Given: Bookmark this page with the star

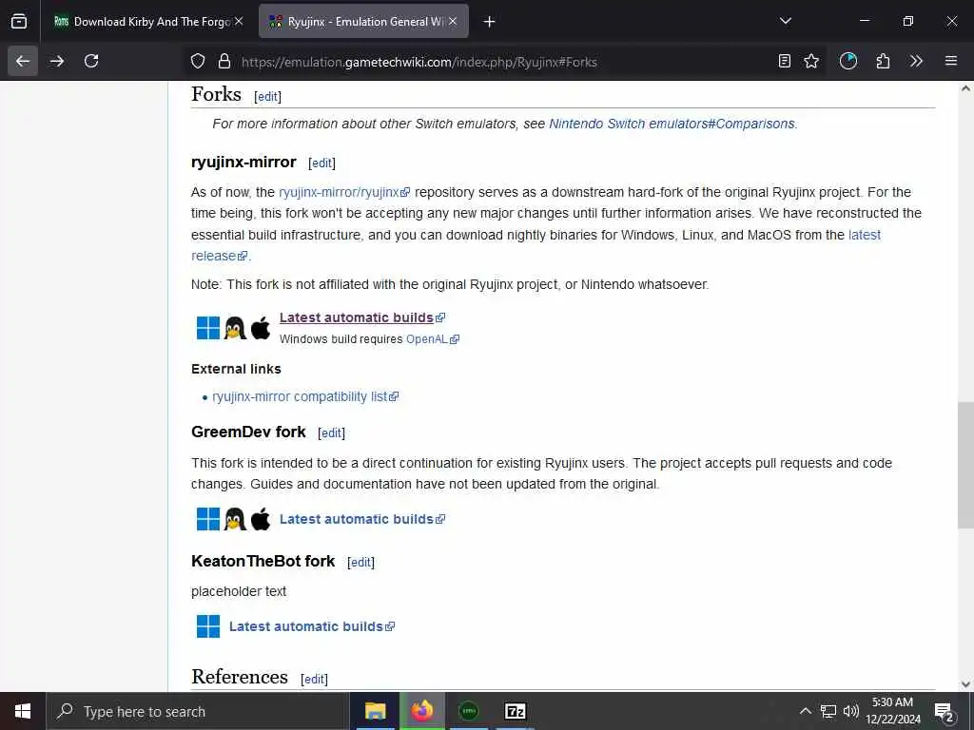Looking at the screenshot, I should click(811, 62).
